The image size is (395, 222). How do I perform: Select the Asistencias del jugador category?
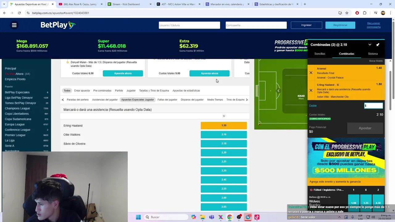click(105, 100)
